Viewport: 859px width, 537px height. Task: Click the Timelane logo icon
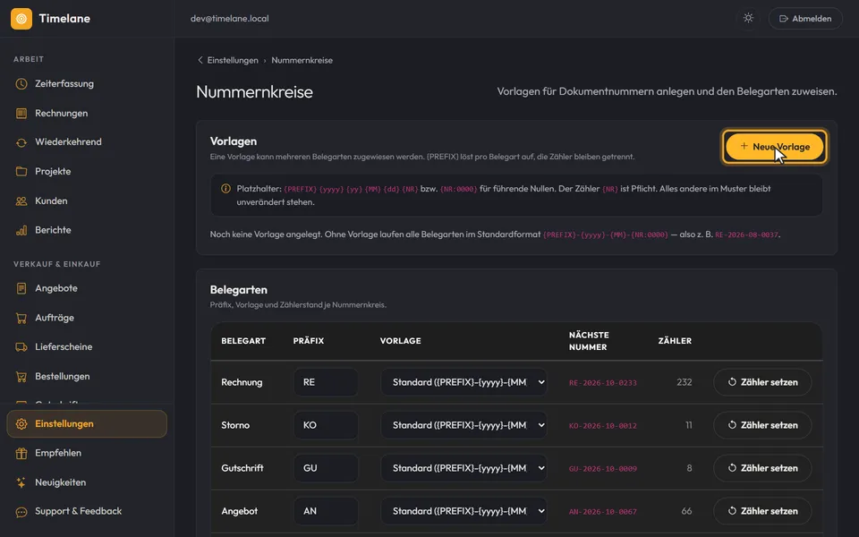click(21, 19)
